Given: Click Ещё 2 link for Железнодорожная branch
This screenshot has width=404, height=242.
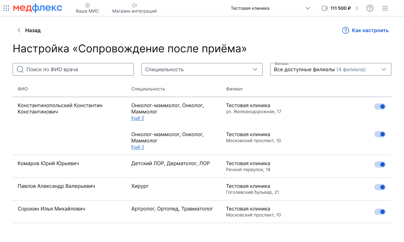Looking at the screenshot, I should (138, 118).
